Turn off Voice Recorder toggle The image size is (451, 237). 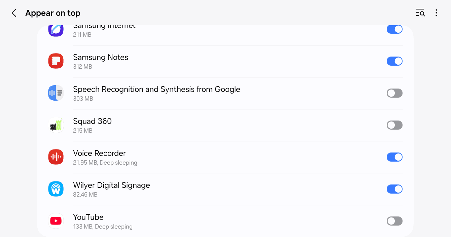coord(394,157)
